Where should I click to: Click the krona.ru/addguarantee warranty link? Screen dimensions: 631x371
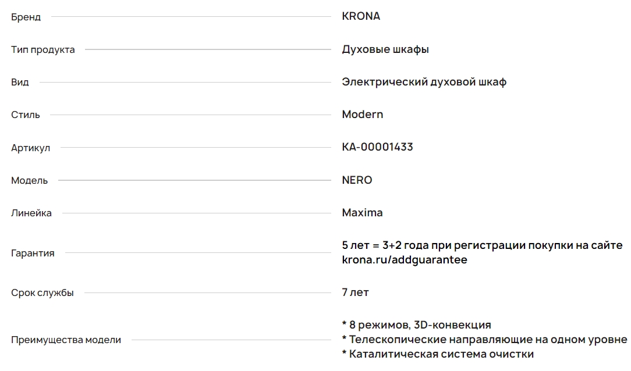(x=405, y=260)
